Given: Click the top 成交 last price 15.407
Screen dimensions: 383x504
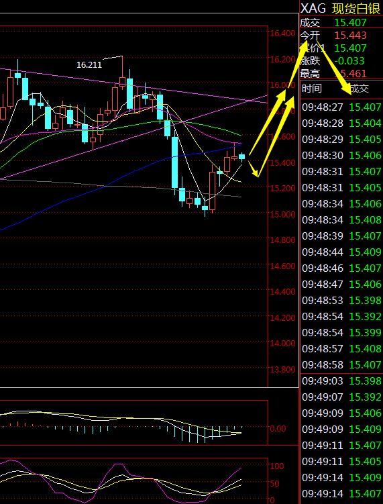Looking at the screenshot, I should (x=350, y=23).
